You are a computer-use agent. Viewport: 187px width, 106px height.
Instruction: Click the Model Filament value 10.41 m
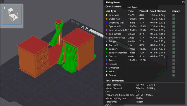click(140, 88)
